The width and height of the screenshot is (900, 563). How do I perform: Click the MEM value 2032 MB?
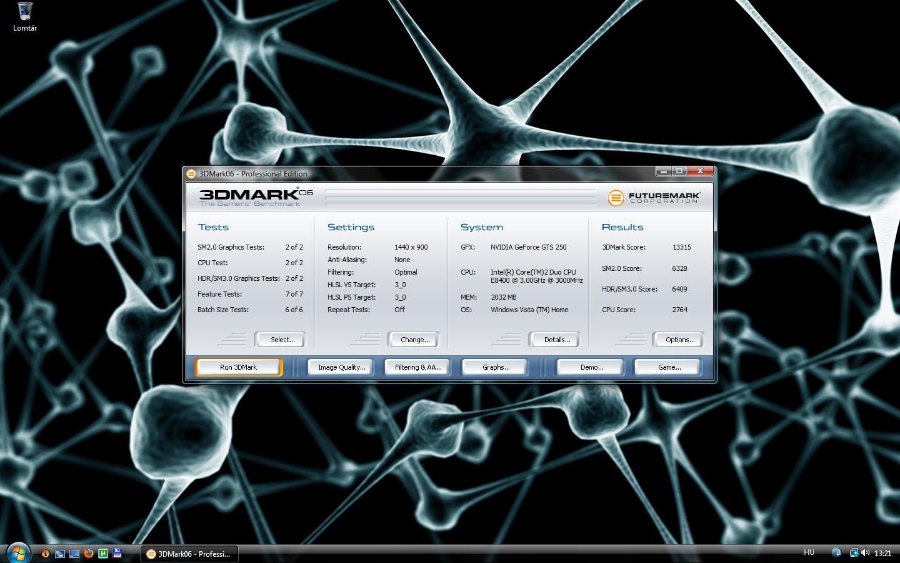coord(504,297)
